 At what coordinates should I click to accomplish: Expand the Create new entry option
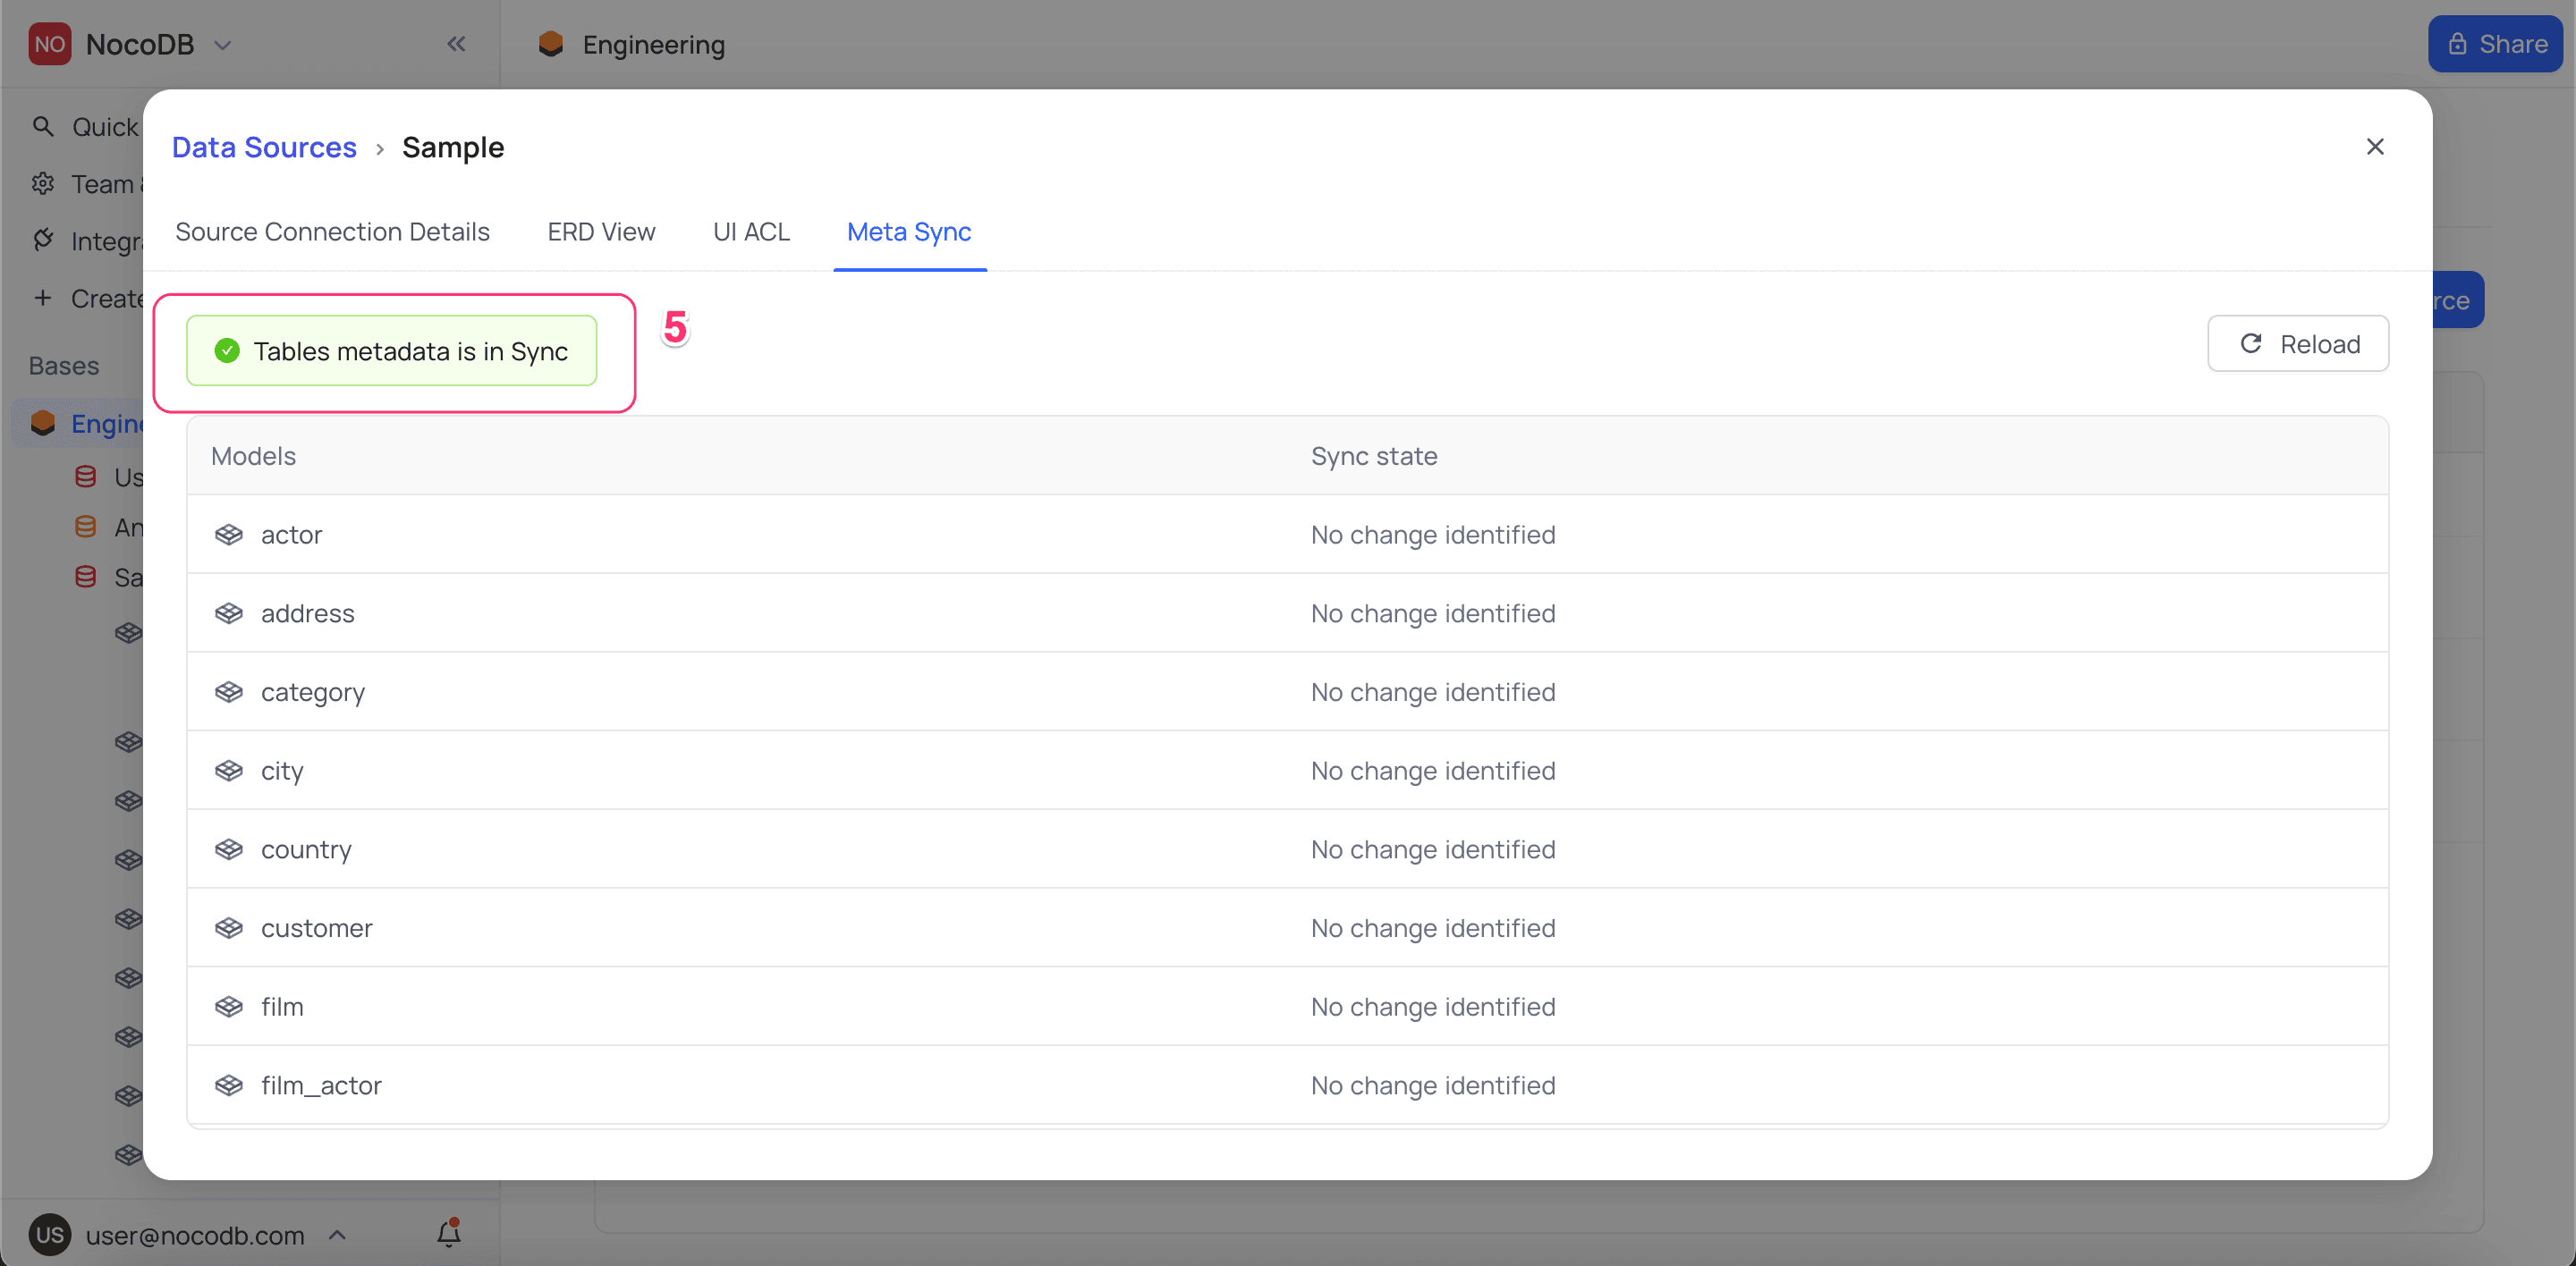[43, 297]
